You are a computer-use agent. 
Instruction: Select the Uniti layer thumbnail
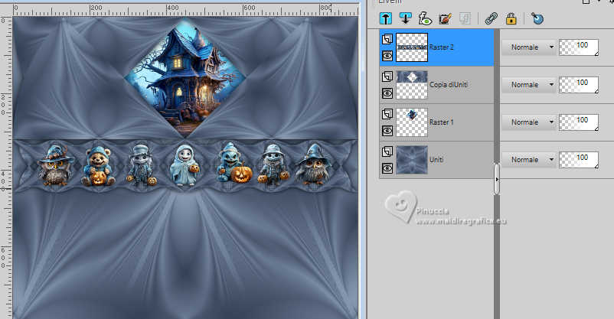pyautogui.click(x=412, y=160)
